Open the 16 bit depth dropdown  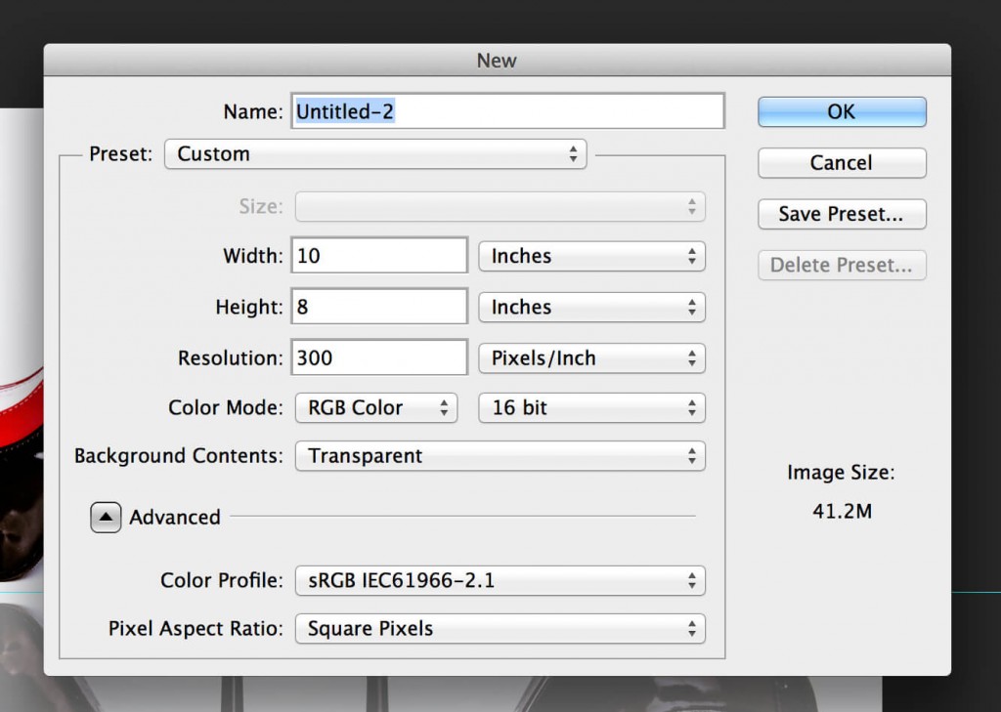tap(591, 407)
